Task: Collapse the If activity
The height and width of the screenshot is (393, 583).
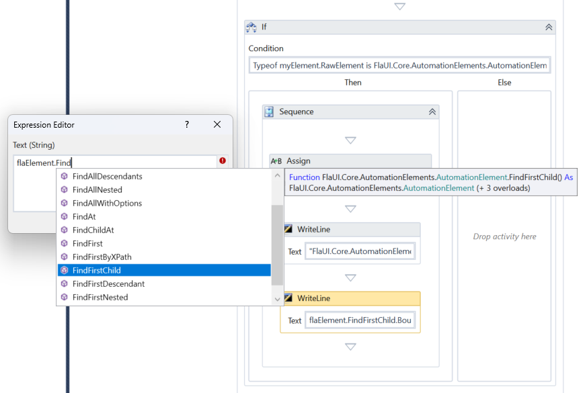Action: point(549,27)
